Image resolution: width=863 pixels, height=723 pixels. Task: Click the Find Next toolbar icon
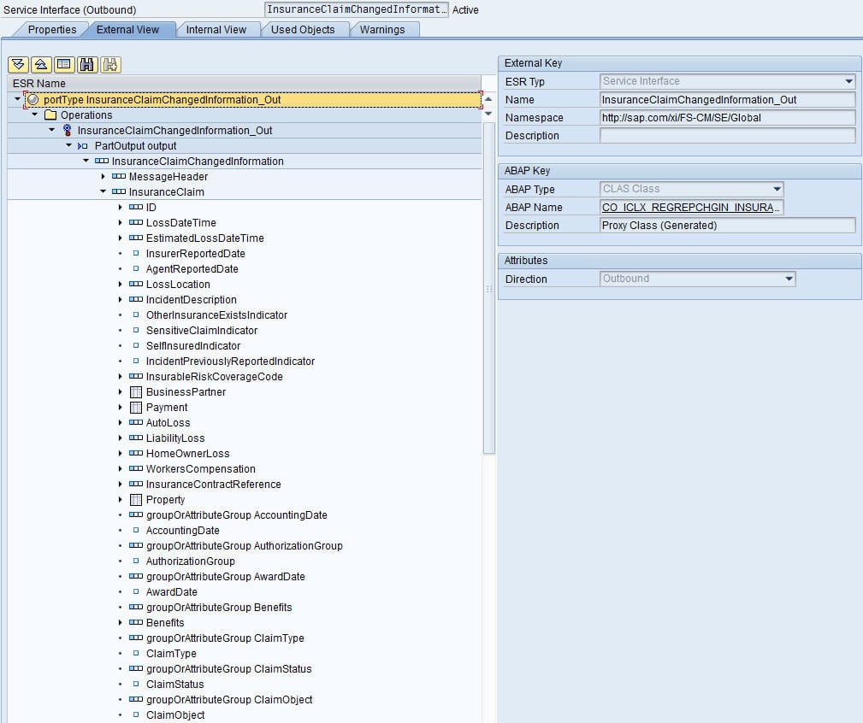pyautogui.click(x=109, y=65)
